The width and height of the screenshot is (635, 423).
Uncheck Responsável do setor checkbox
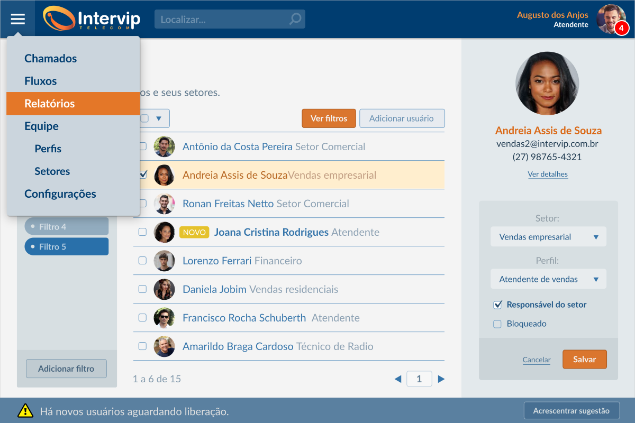(497, 305)
